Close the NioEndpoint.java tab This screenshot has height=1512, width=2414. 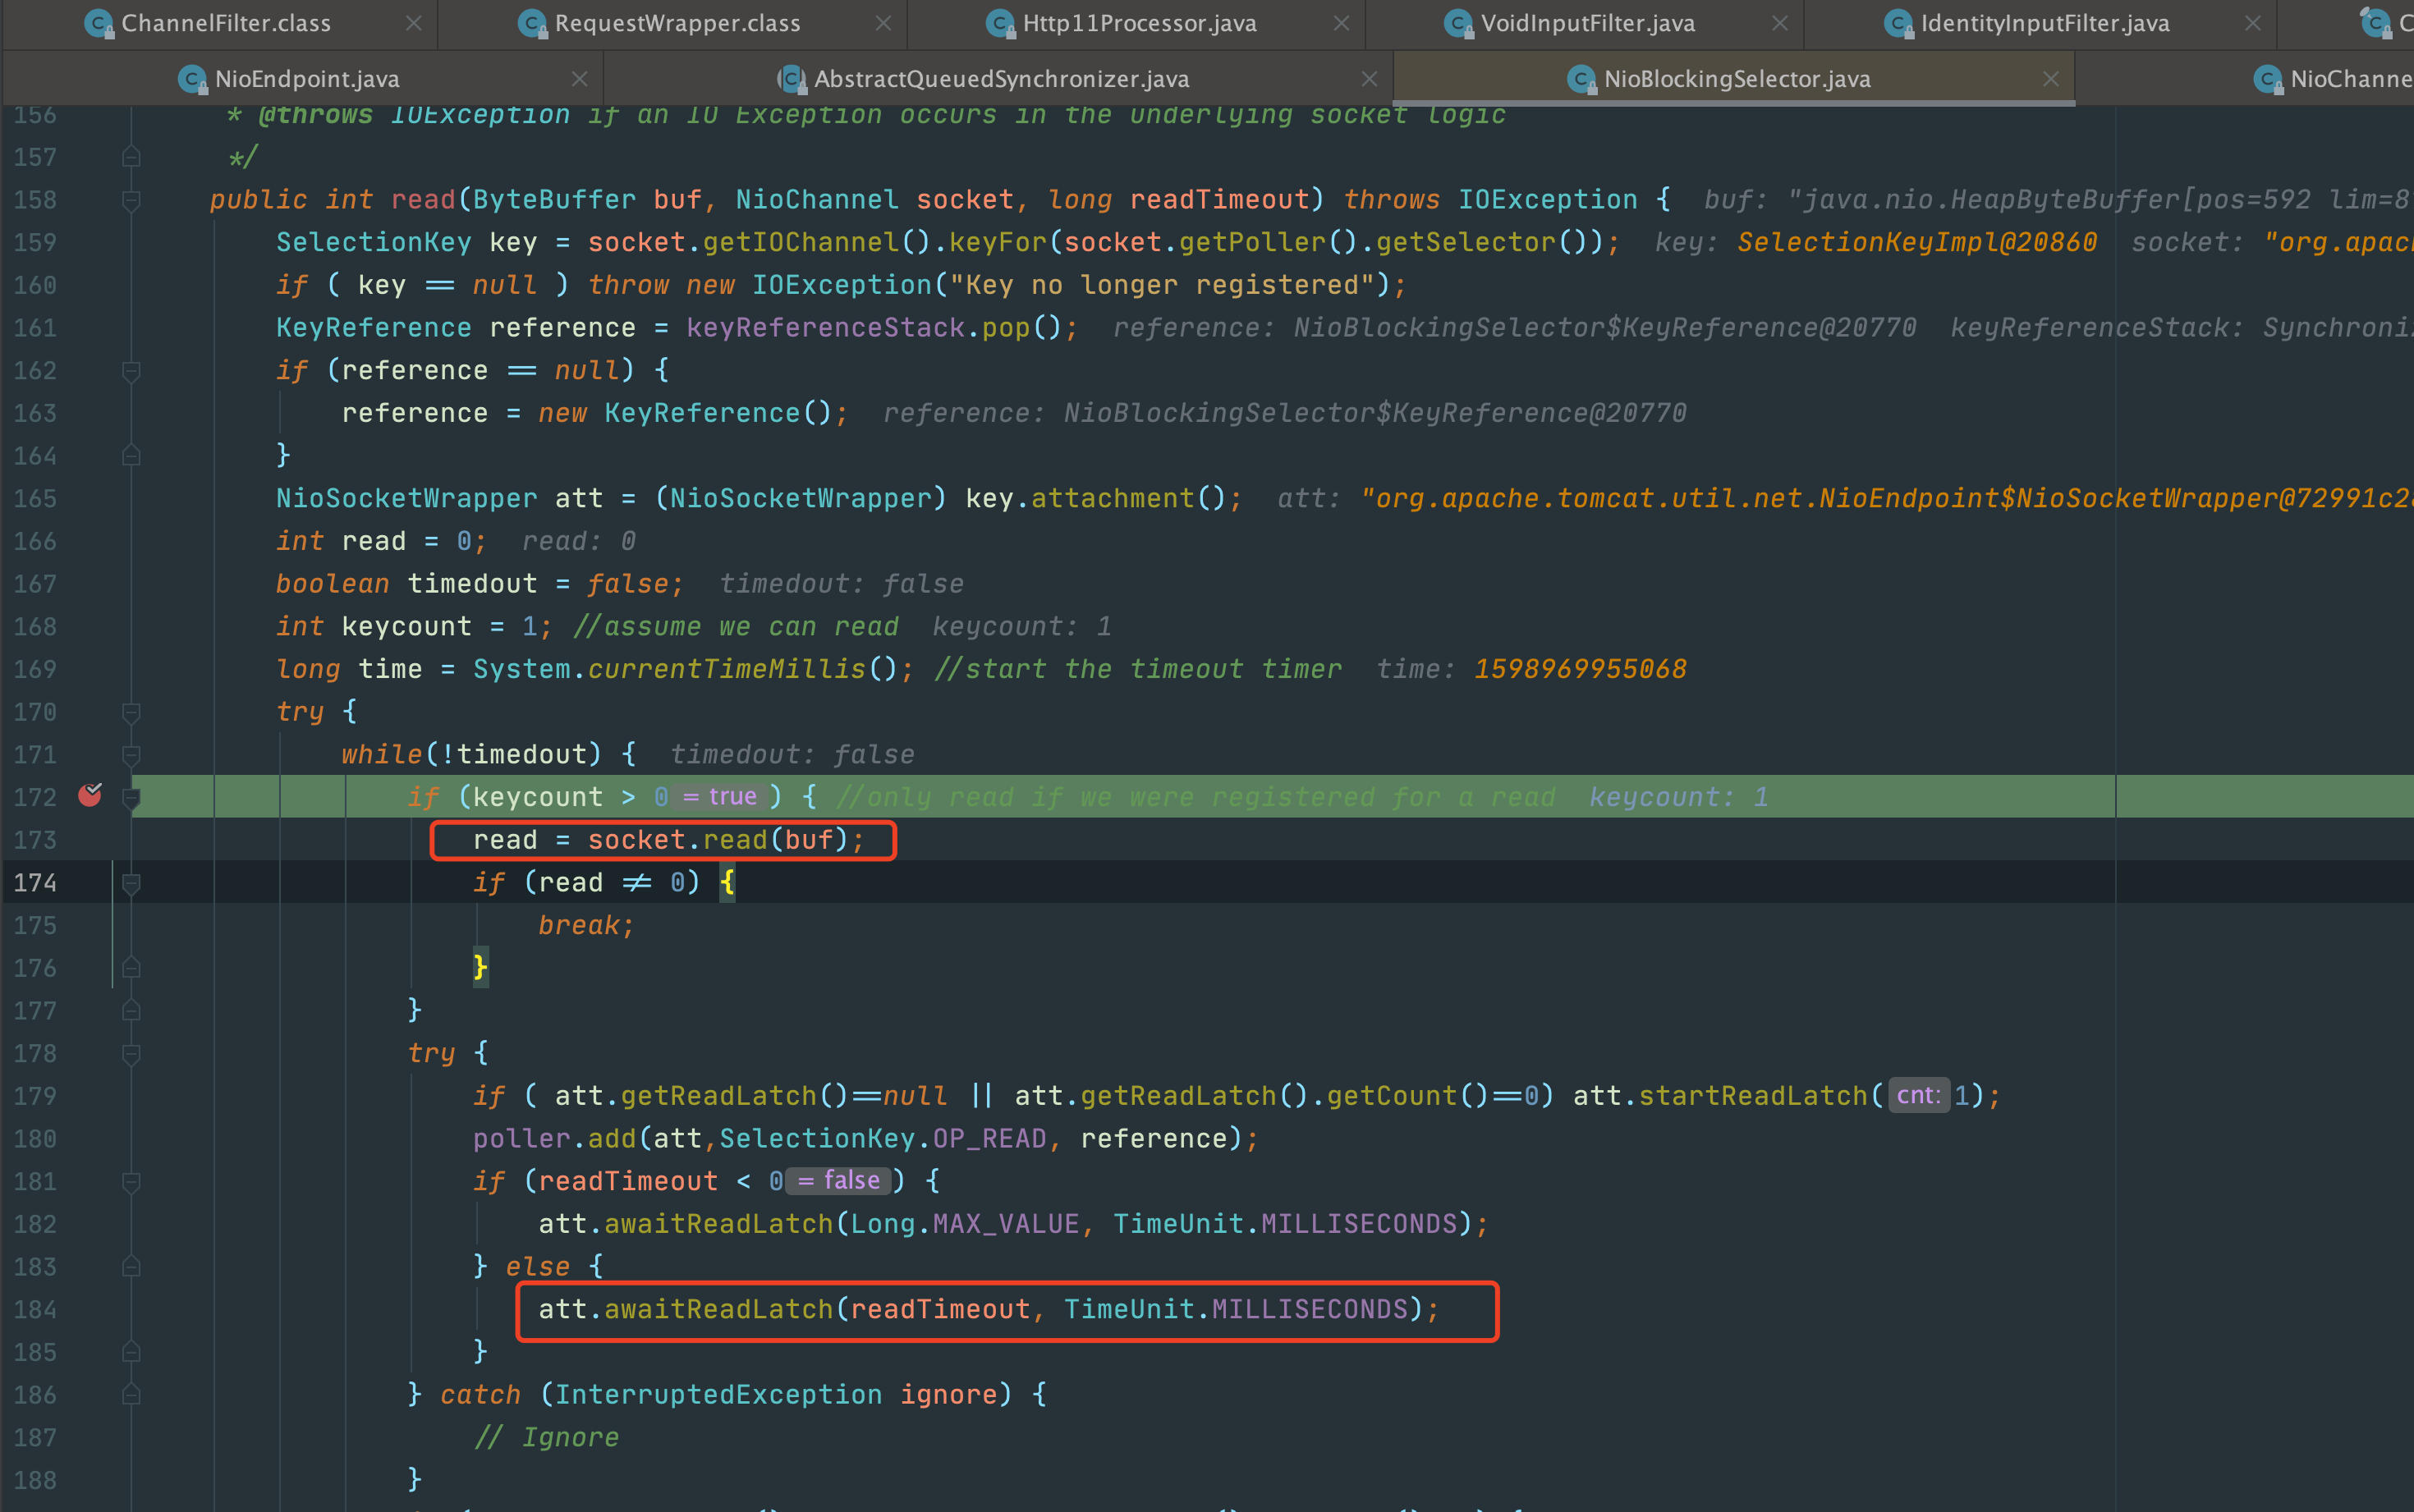[580, 79]
